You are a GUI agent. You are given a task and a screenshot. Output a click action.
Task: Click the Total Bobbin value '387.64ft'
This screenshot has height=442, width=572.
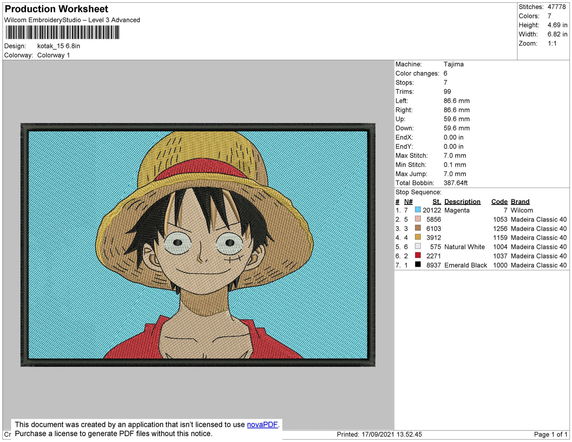tap(456, 183)
